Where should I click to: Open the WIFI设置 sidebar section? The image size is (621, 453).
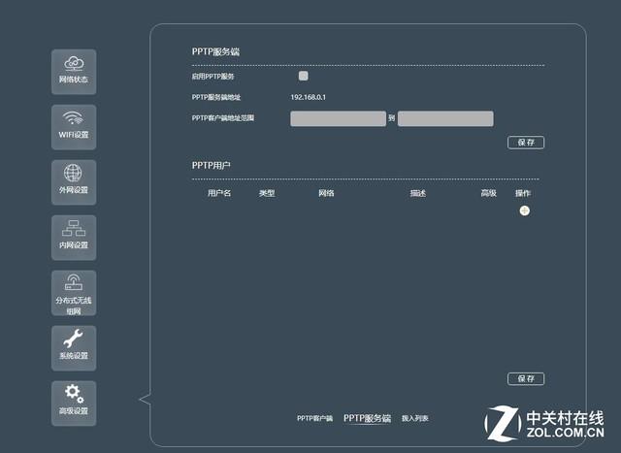pos(74,127)
